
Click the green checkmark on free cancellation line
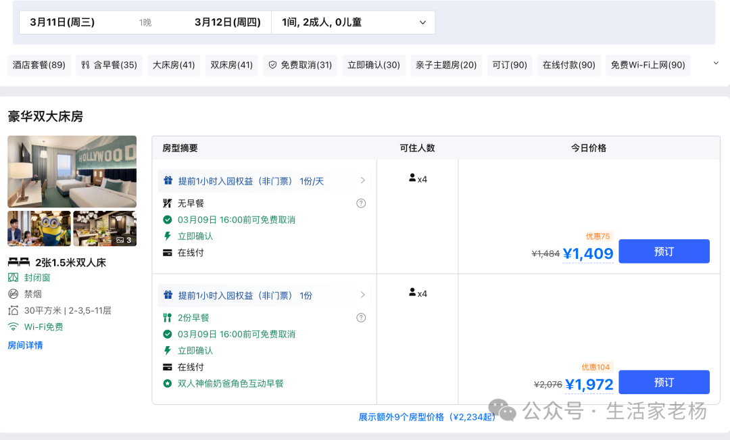pyautogui.click(x=168, y=218)
